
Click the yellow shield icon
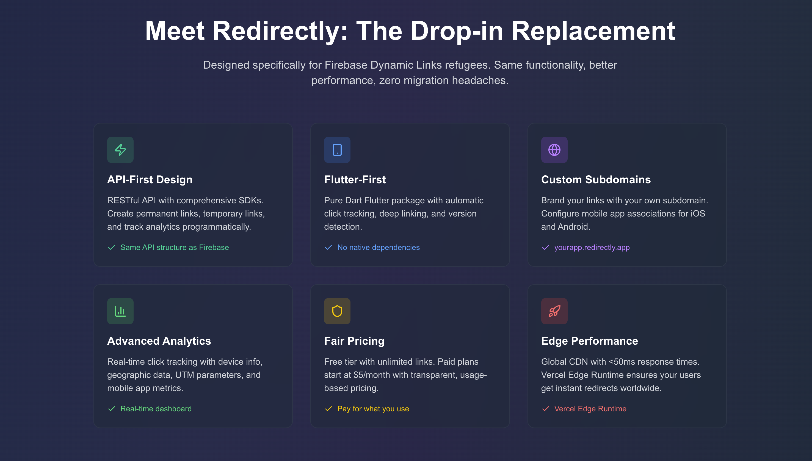[337, 311]
